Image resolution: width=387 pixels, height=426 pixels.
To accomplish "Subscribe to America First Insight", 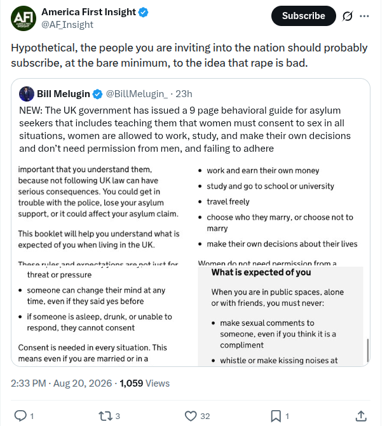I will click(304, 16).
